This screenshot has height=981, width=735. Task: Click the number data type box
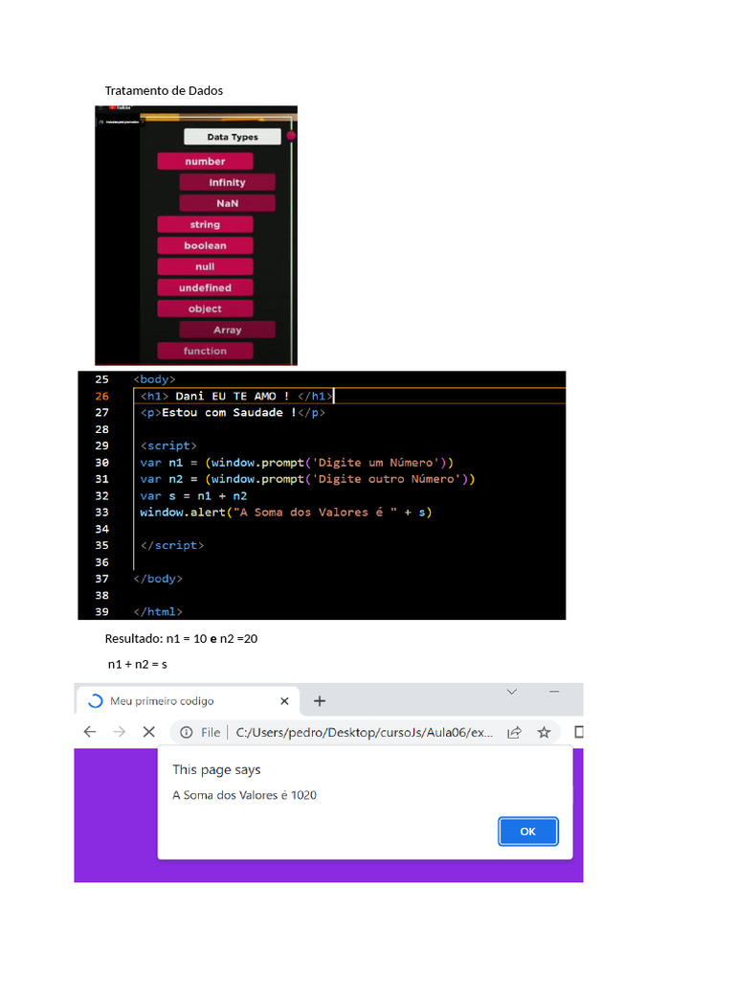pyautogui.click(x=205, y=161)
